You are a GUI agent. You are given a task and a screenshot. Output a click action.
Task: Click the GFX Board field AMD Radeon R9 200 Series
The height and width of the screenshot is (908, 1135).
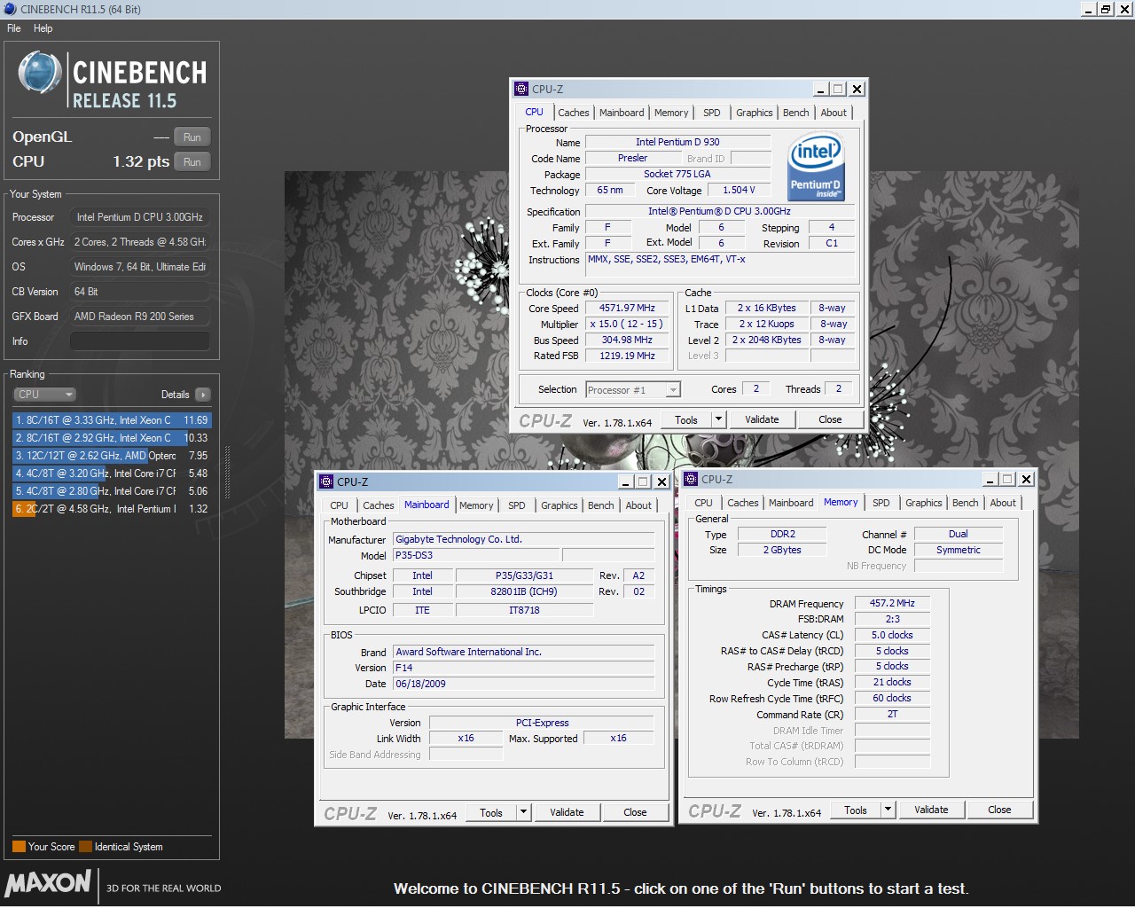click(140, 317)
